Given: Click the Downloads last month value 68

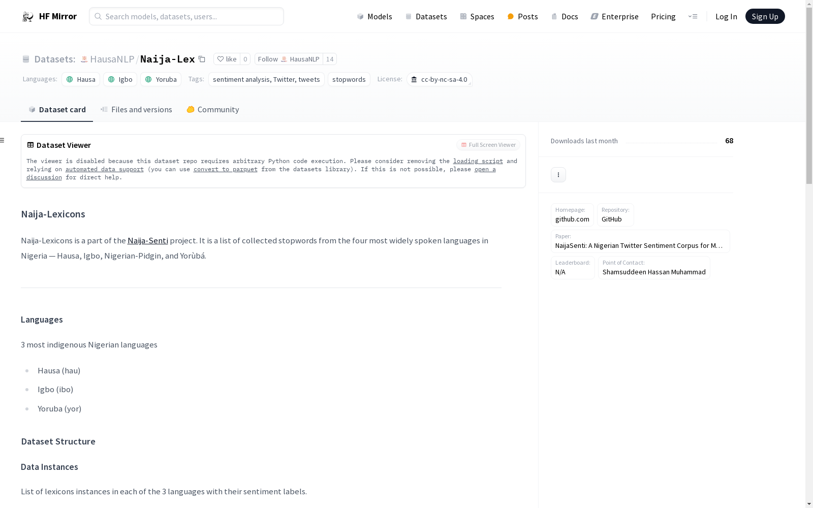Looking at the screenshot, I should tap(729, 141).
